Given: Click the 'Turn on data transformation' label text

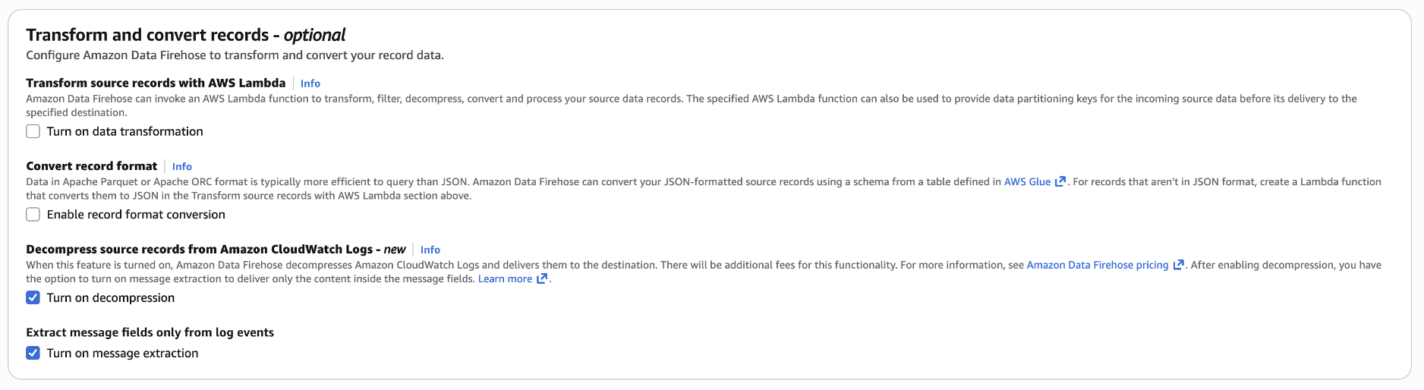Looking at the screenshot, I should pos(125,131).
